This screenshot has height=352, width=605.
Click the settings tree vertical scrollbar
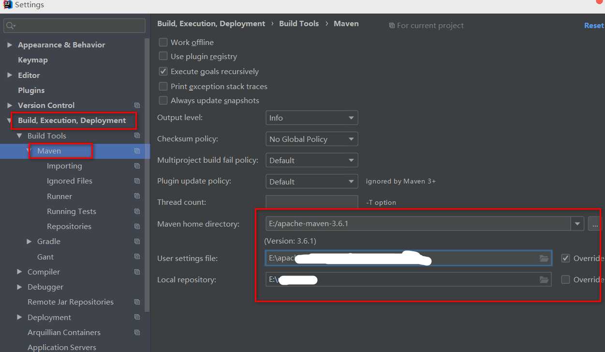[x=147, y=174]
